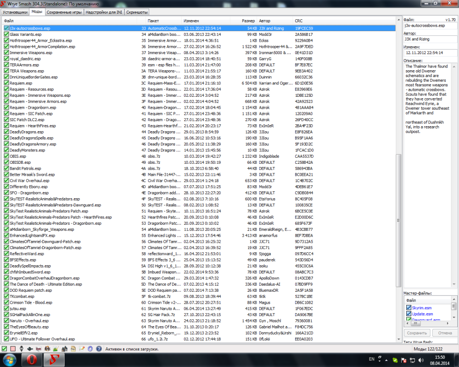Select the jutsu.esp row
Viewport: 459px width, 367px height.
pyautogui.click(x=199, y=308)
